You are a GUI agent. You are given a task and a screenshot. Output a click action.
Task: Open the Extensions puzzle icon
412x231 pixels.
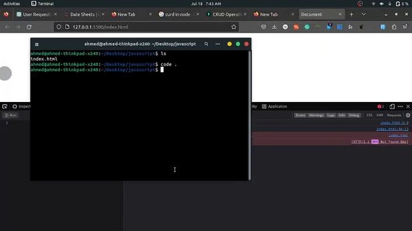[x=394, y=27]
